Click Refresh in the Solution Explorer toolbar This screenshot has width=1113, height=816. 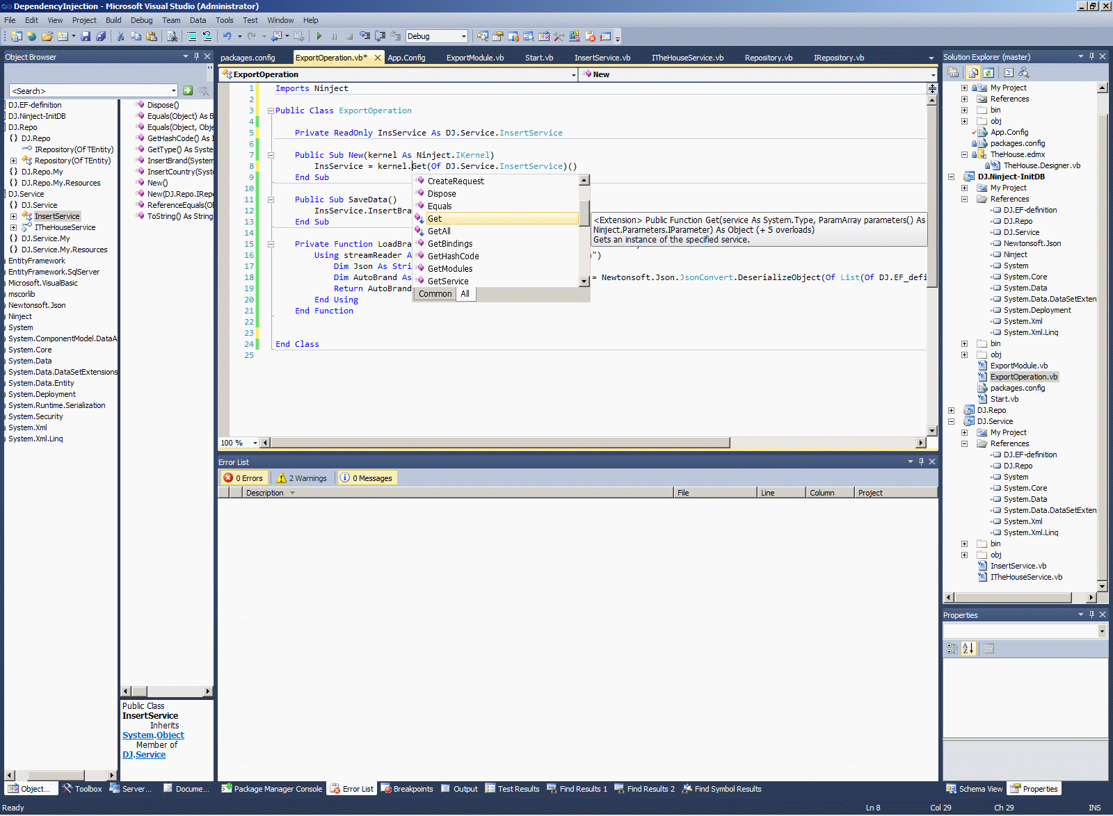click(x=988, y=72)
